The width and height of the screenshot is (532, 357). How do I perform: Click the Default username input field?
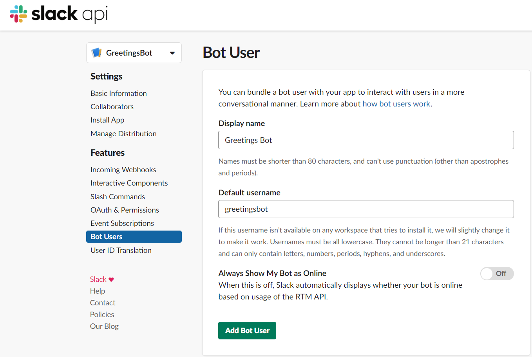click(366, 209)
